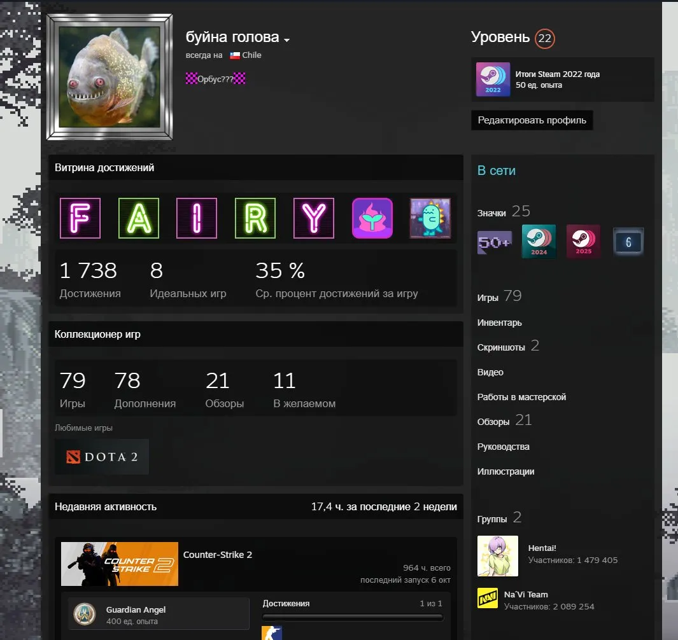Click the Counter-Strike 2 achievements progress bar

point(353,617)
